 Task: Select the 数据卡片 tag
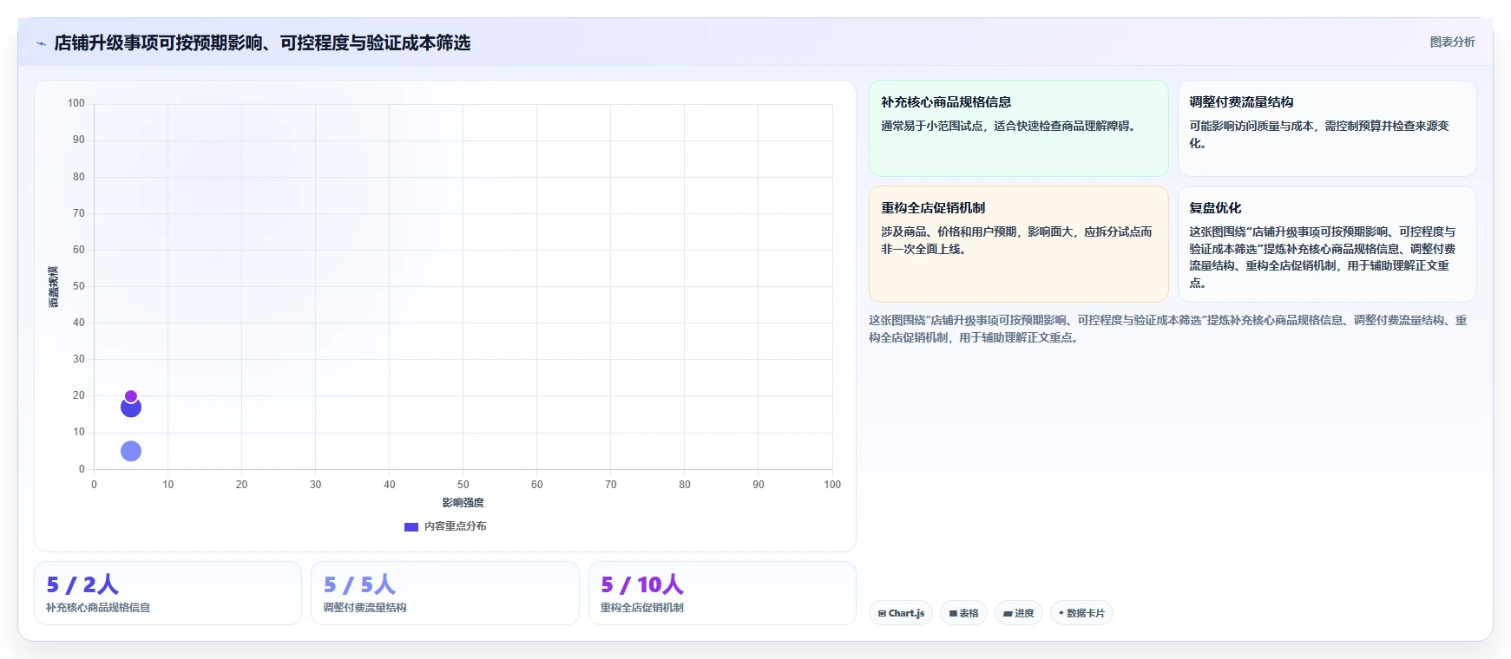pos(1081,613)
